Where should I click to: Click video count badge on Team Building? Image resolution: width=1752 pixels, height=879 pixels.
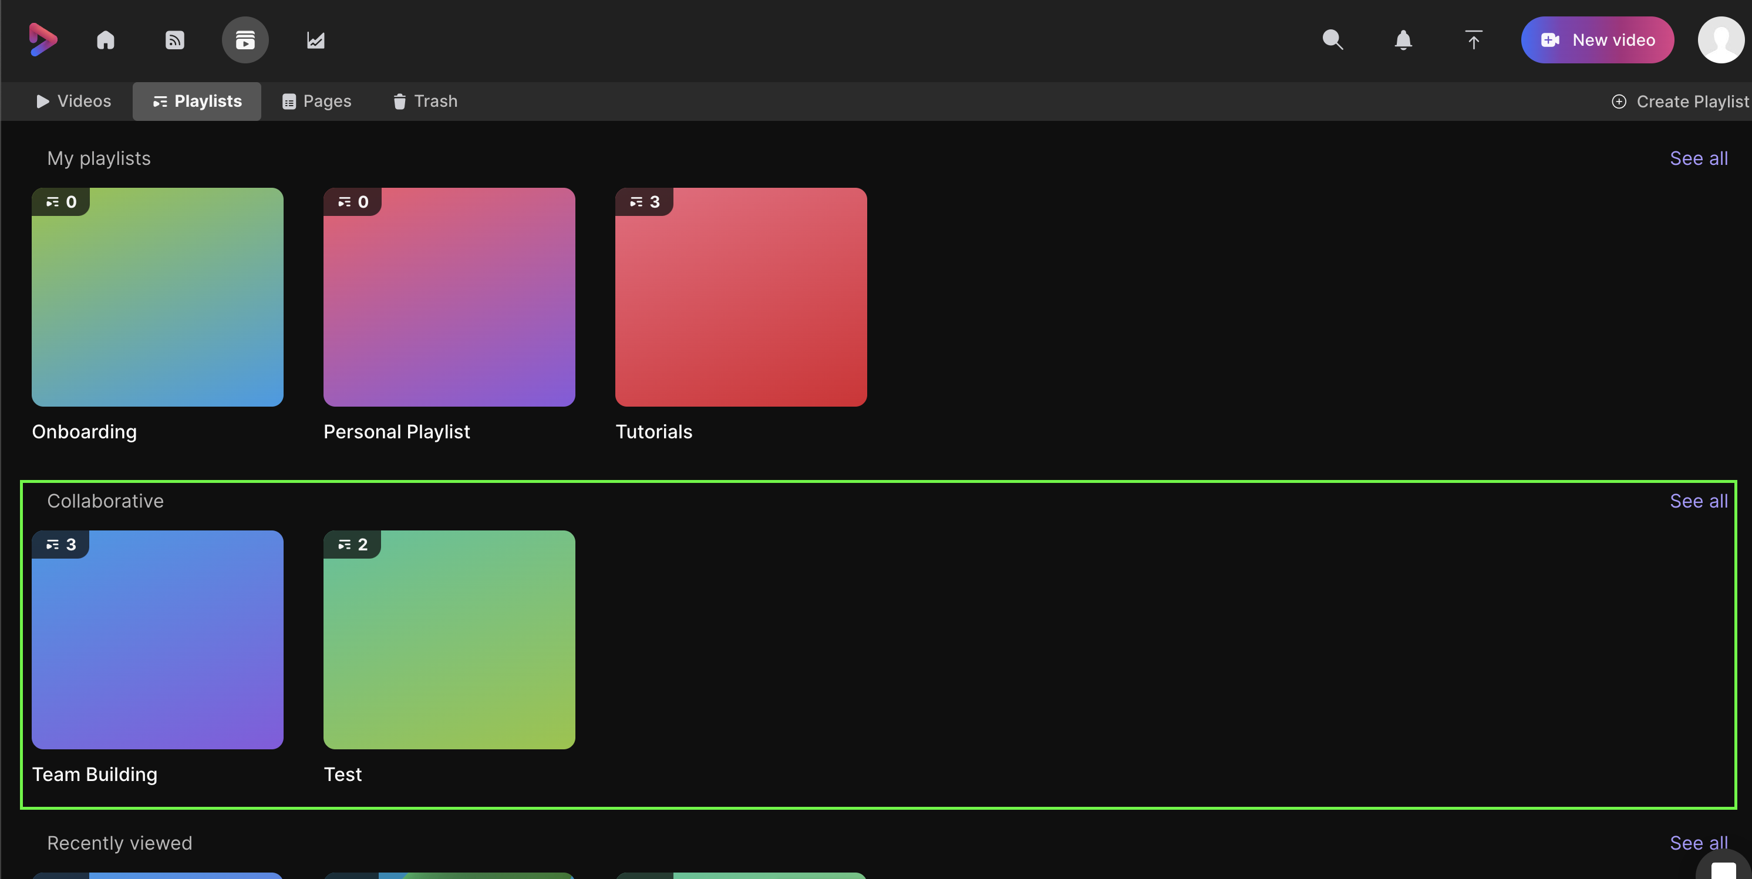click(60, 545)
